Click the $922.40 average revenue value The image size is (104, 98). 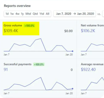(x=88, y=70)
